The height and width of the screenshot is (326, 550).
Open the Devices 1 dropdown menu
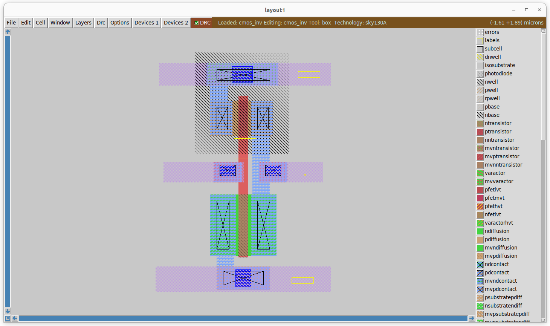pyautogui.click(x=147, y=23)
